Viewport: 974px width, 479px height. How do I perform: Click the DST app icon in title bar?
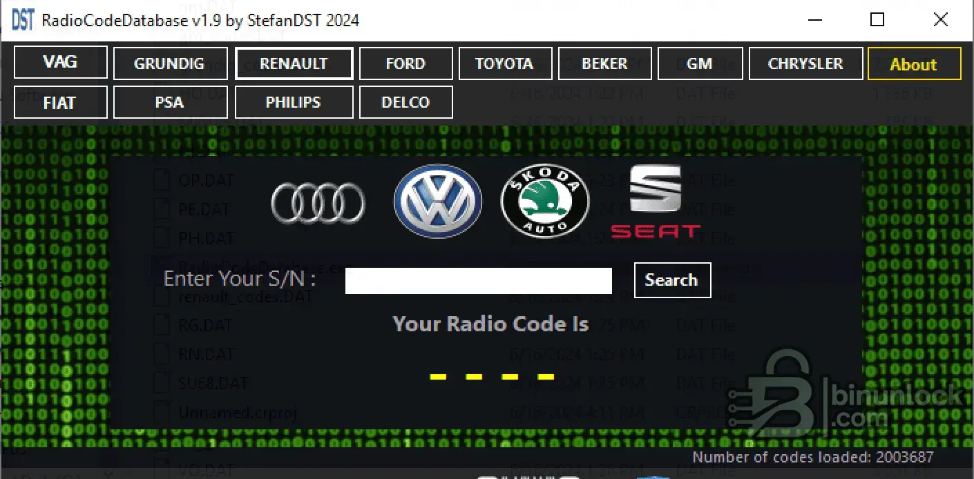pyautogui.click(x=22, y=20)
